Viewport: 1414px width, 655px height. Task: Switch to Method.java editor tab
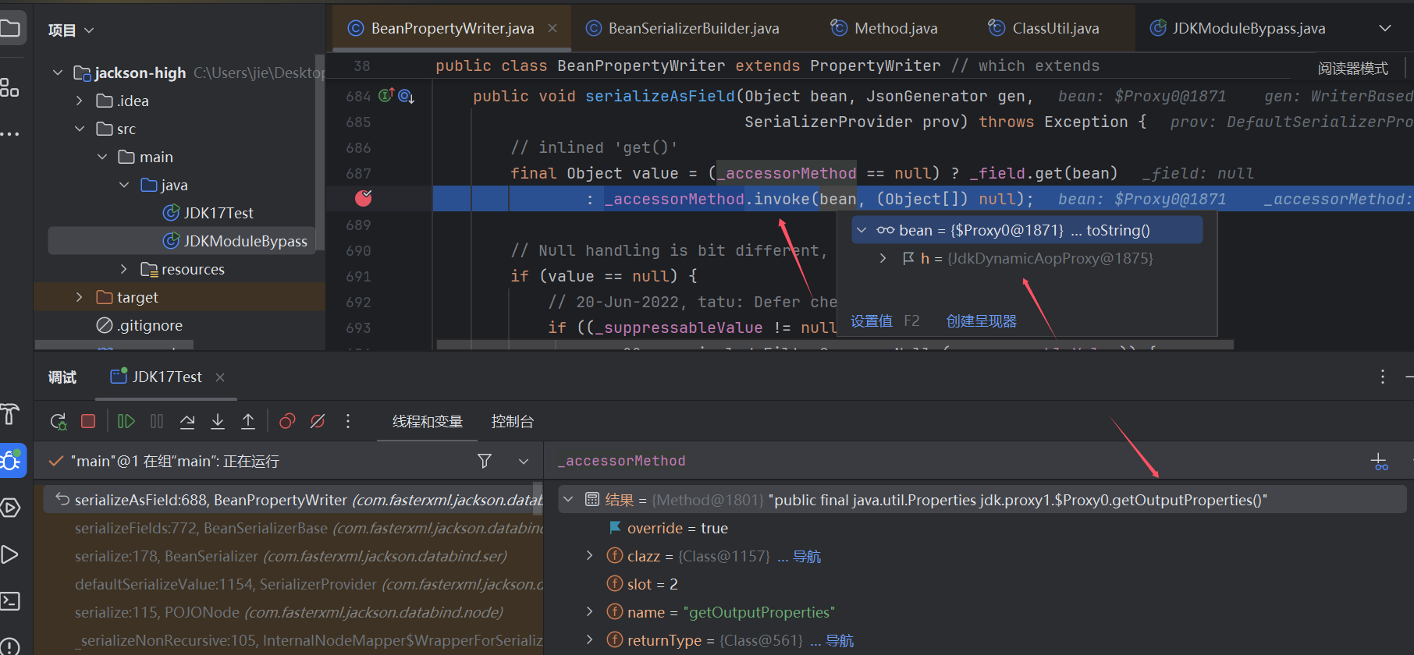[885, 28]
